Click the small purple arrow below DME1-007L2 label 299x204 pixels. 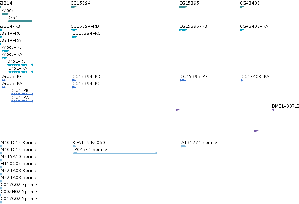(273, 110)
